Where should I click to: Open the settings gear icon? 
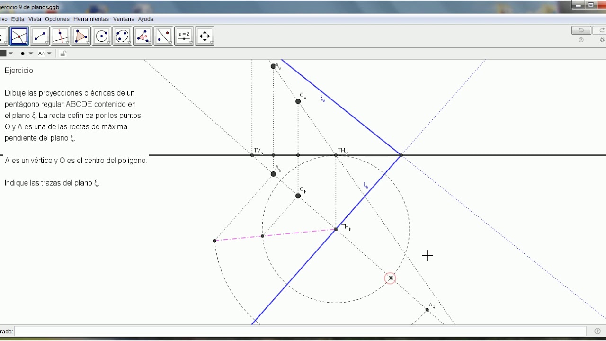tap(602, 40)
